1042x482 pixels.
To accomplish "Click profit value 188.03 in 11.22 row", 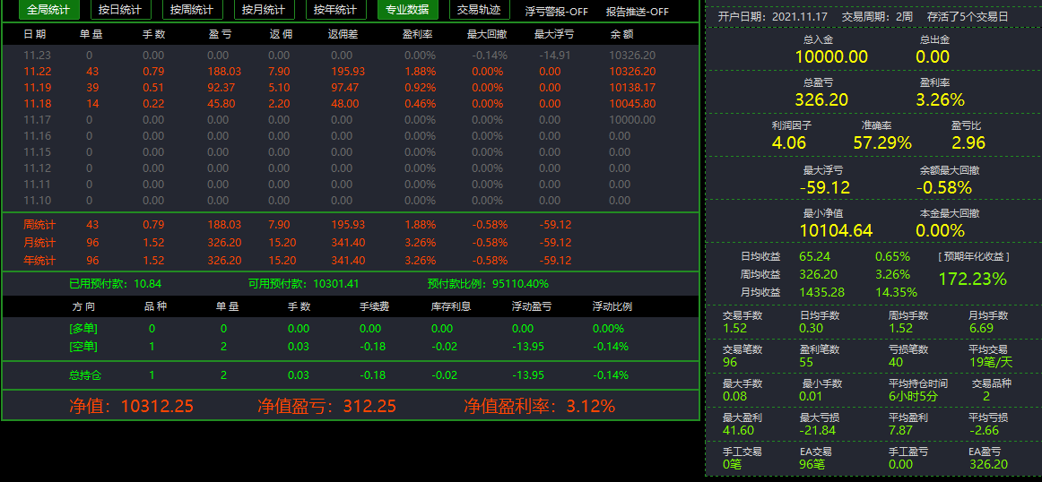I will pos(224,72).
